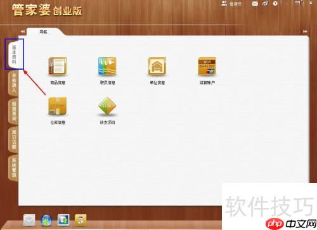Click the globe icon in bottom dock
Viewport: 317px width, 230px height.
(46, 220)
